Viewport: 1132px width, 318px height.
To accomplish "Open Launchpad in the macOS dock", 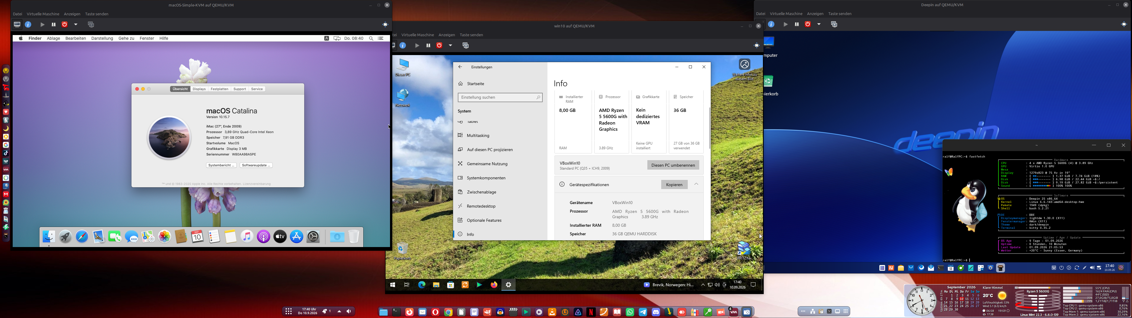I will click(x=65, y=237).
